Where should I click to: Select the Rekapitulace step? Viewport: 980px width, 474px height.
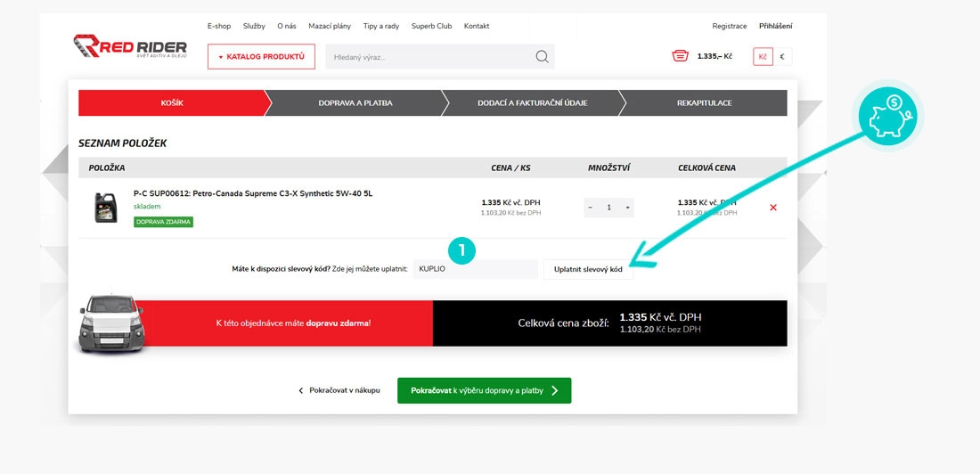[704, 103]
